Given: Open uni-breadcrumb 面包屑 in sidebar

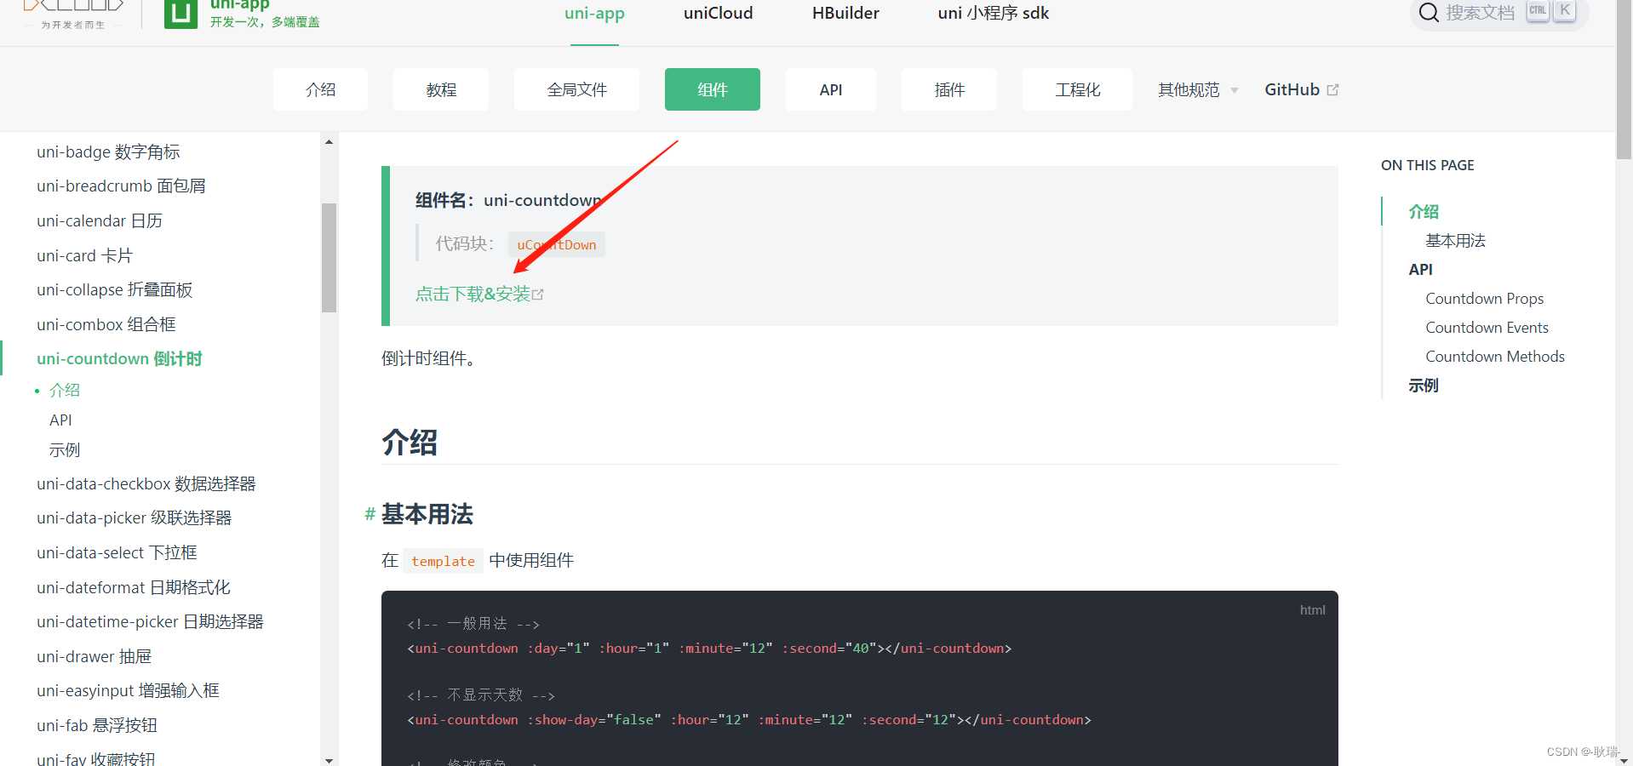Looking at the screenshot, I should [x=121, y=186].
